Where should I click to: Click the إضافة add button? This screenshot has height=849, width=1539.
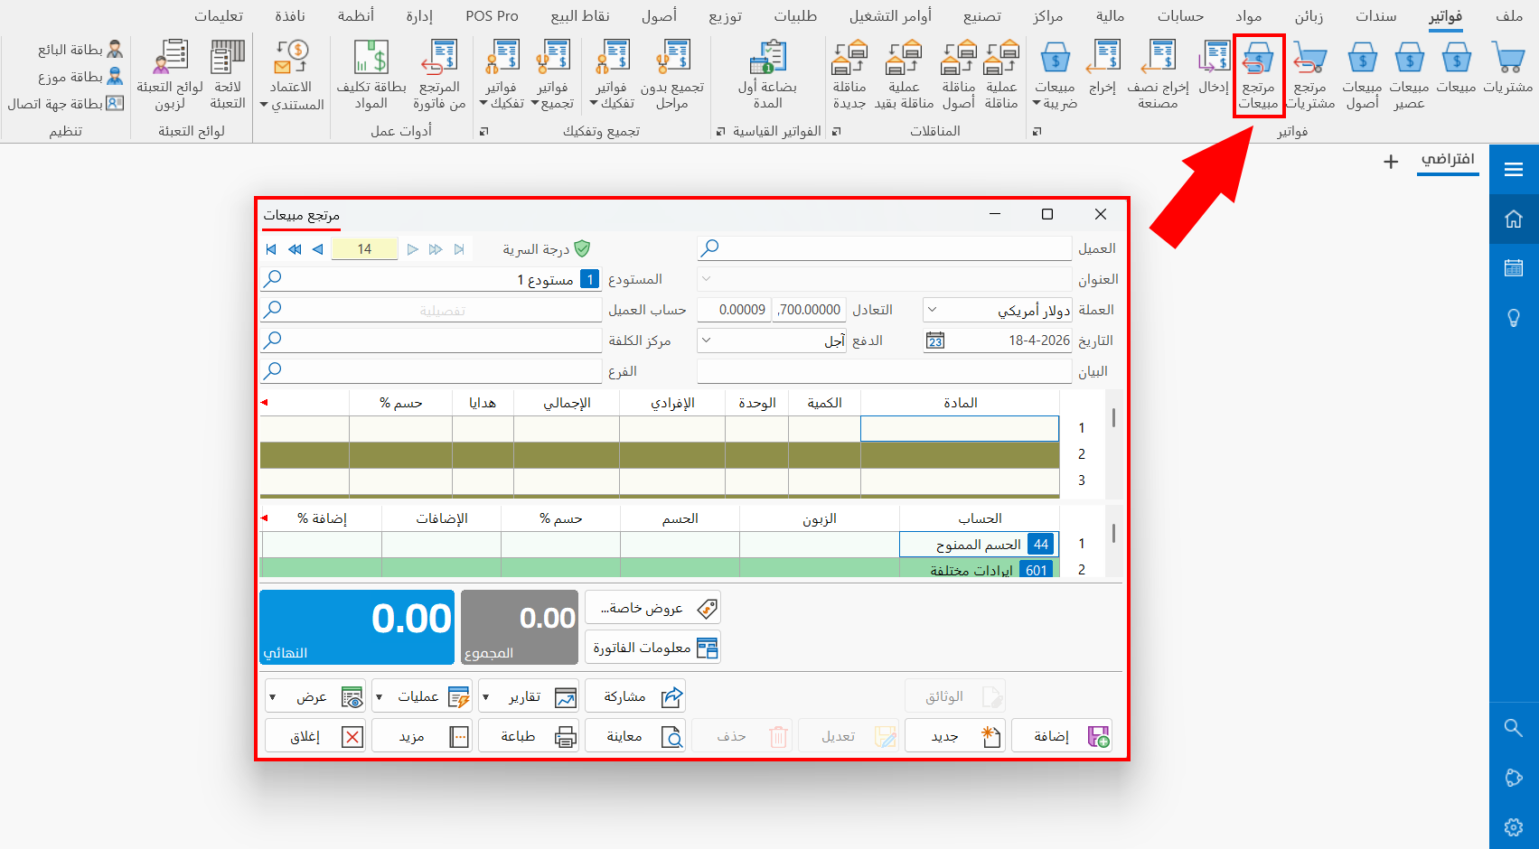click(x=1062, y=737)
